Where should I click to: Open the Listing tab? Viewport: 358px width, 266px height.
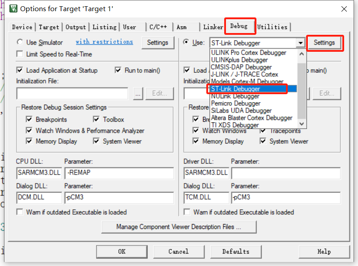pyautogui.click(x=104, y=27)
